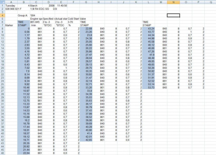Select row 4 header
The width and height of the screenshot is (216, 155).
pos(3,15)
